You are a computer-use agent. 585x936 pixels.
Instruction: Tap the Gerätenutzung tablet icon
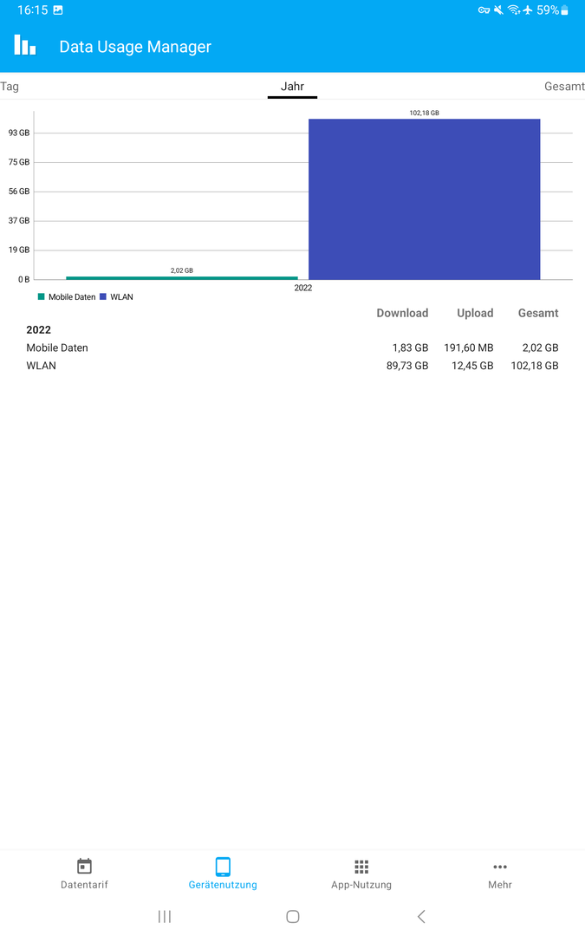(x=223, y=867)
